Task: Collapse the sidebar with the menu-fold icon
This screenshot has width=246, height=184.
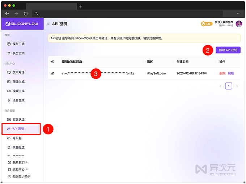Action: [x=48, y=24]
